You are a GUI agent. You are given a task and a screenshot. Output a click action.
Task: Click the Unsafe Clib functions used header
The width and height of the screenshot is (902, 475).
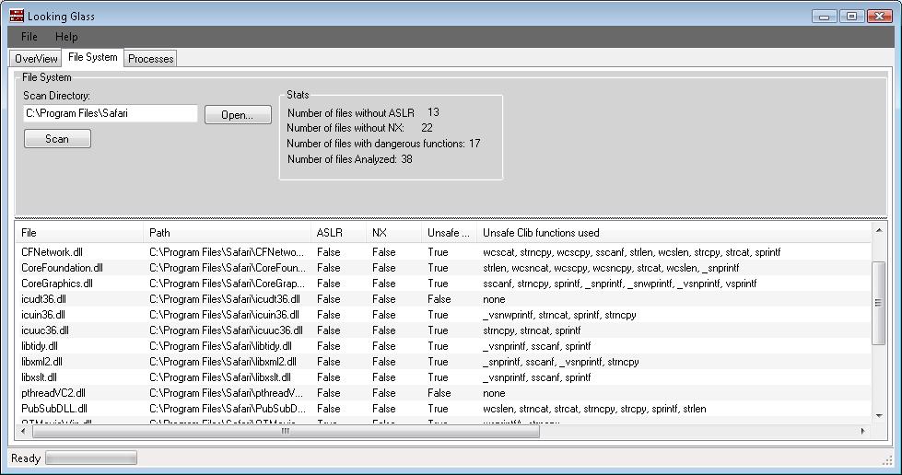click(674, 232)
